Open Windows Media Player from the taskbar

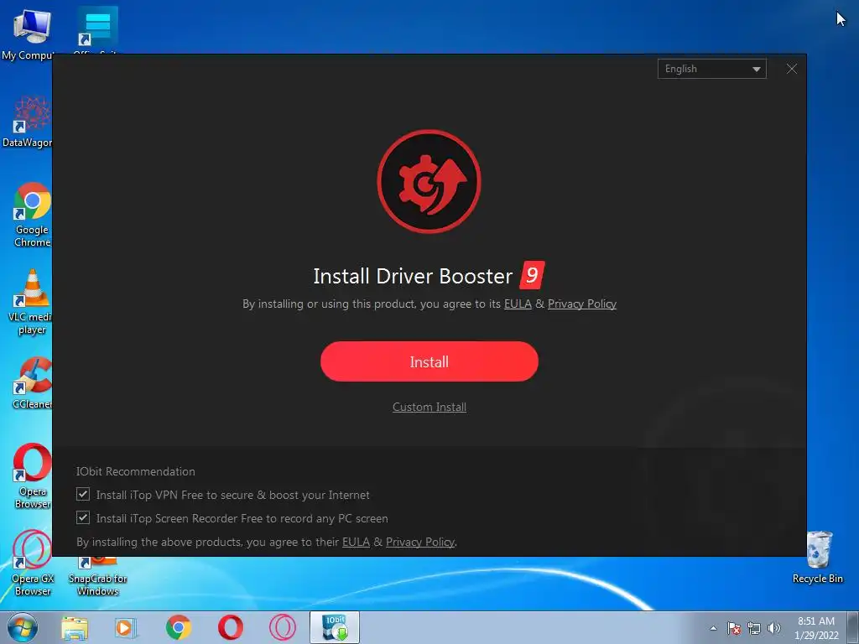tap(126, 627)
